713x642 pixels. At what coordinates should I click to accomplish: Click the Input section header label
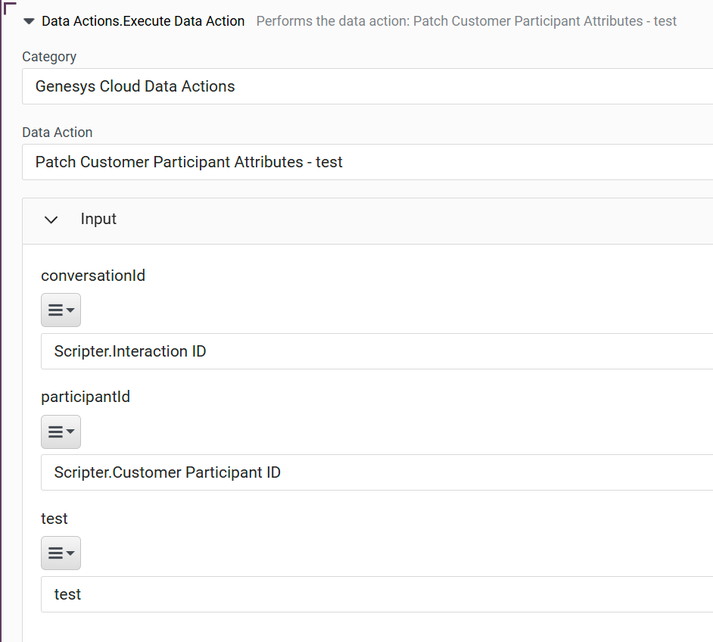click(98, 219)
